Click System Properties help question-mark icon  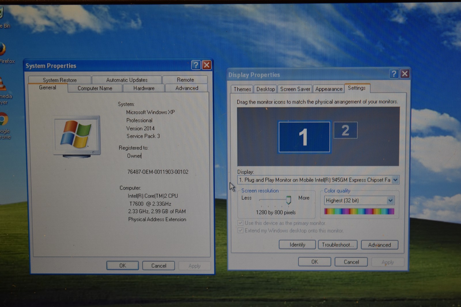pyautogui.click(x=196, y=65)
